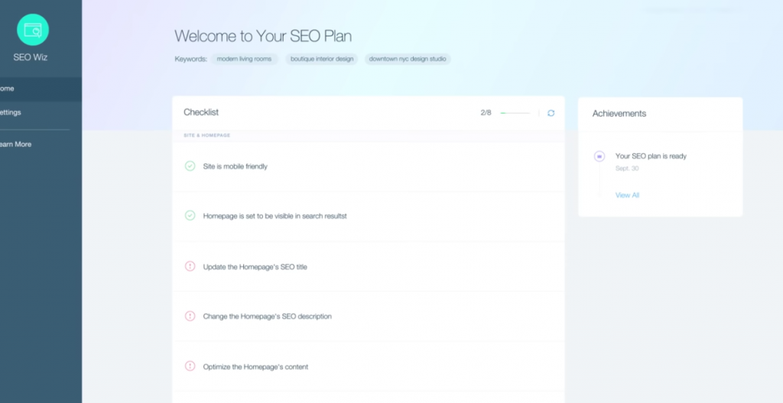Click View All achievements link
The height and width of the screenshot is (403, 783).
(627, 195)
